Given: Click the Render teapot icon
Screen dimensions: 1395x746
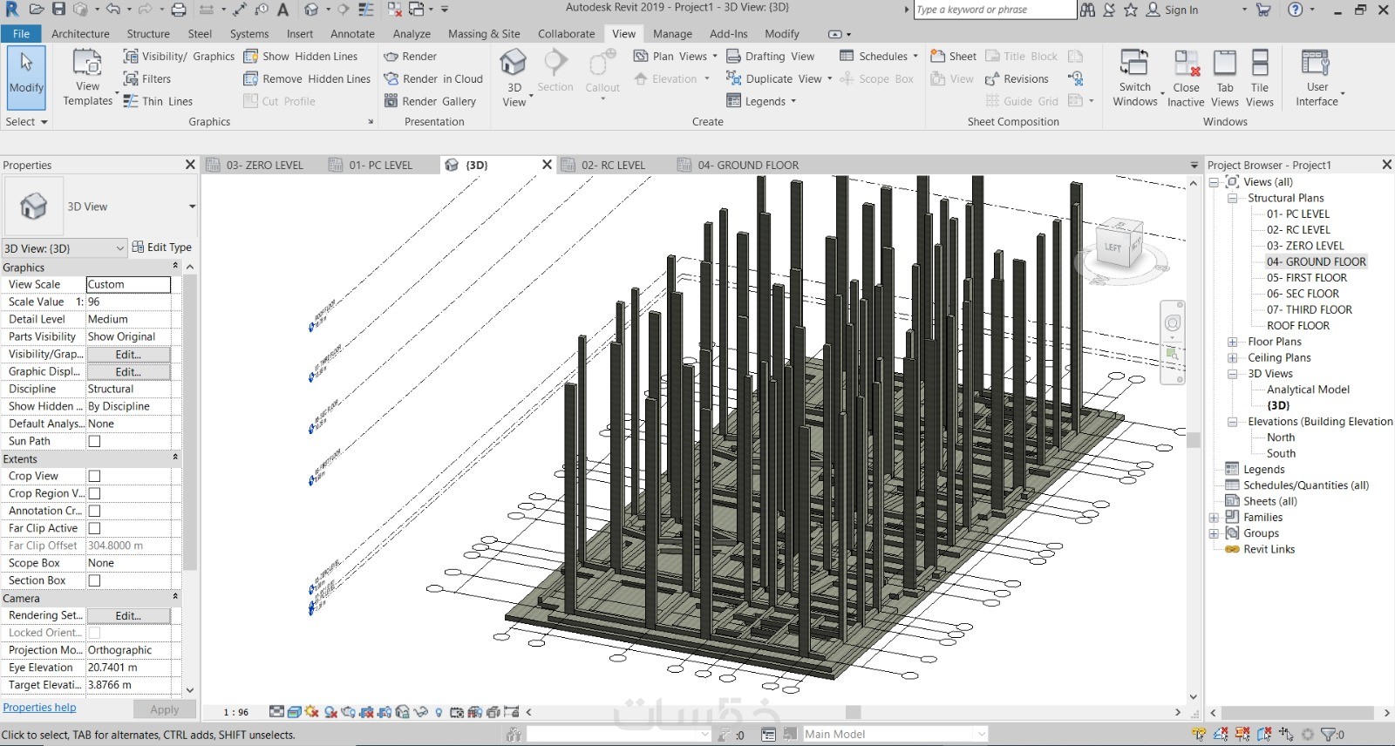Looking at the screenshot, I should (x=391, y=56).
